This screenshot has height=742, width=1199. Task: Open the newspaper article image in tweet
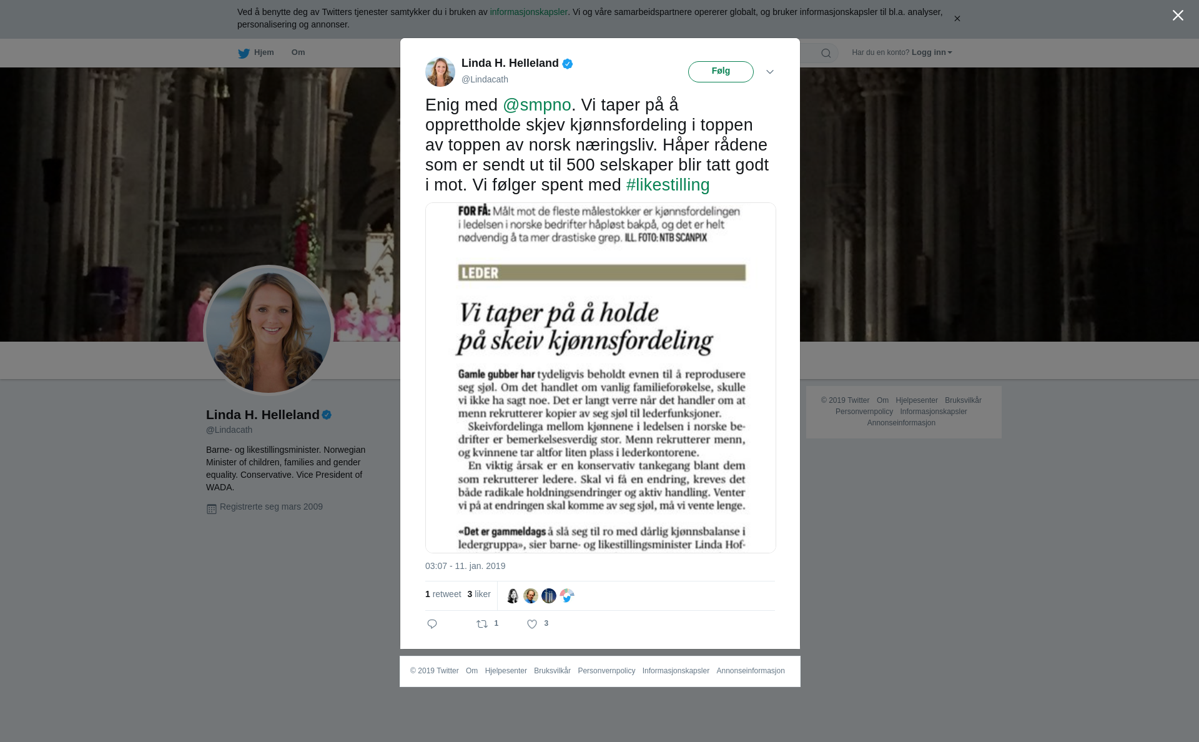(601, 378)
